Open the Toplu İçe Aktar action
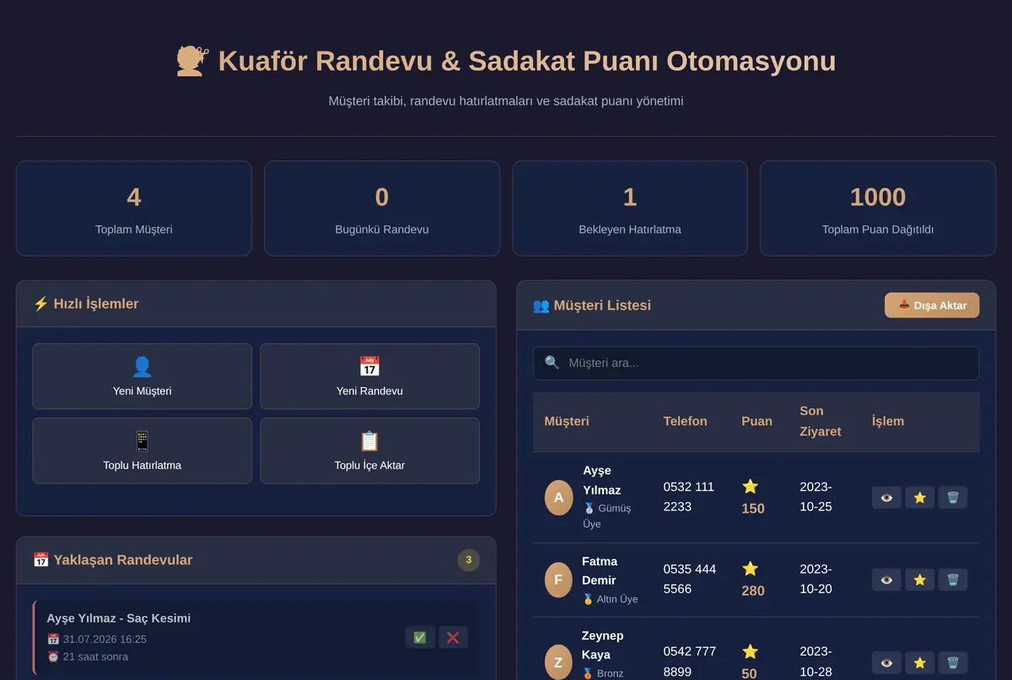 click(x=369, y=451)
